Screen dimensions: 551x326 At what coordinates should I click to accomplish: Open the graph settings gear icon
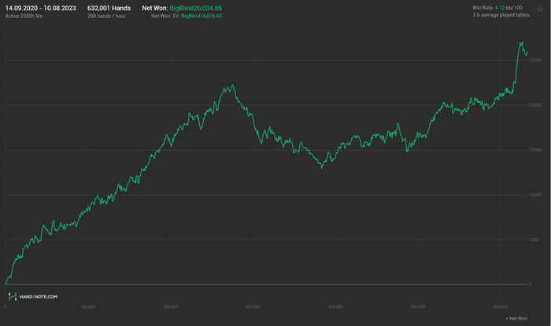[540, 9]
